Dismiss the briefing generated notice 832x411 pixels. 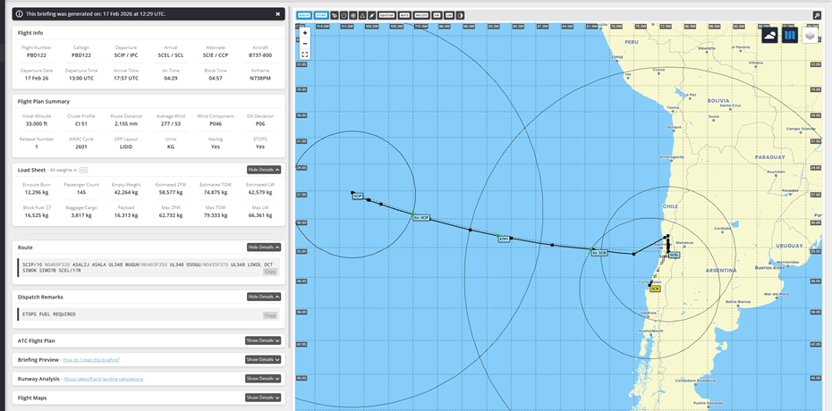[277, 14]
